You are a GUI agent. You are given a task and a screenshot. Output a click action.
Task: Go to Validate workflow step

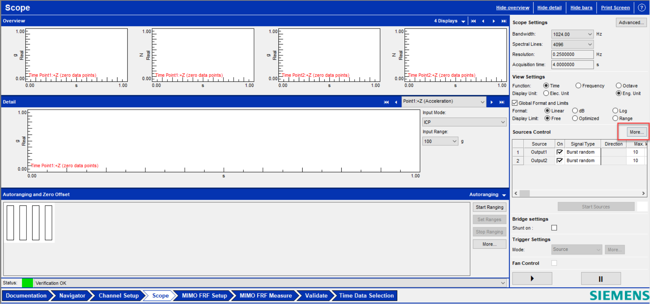point(316,296)
